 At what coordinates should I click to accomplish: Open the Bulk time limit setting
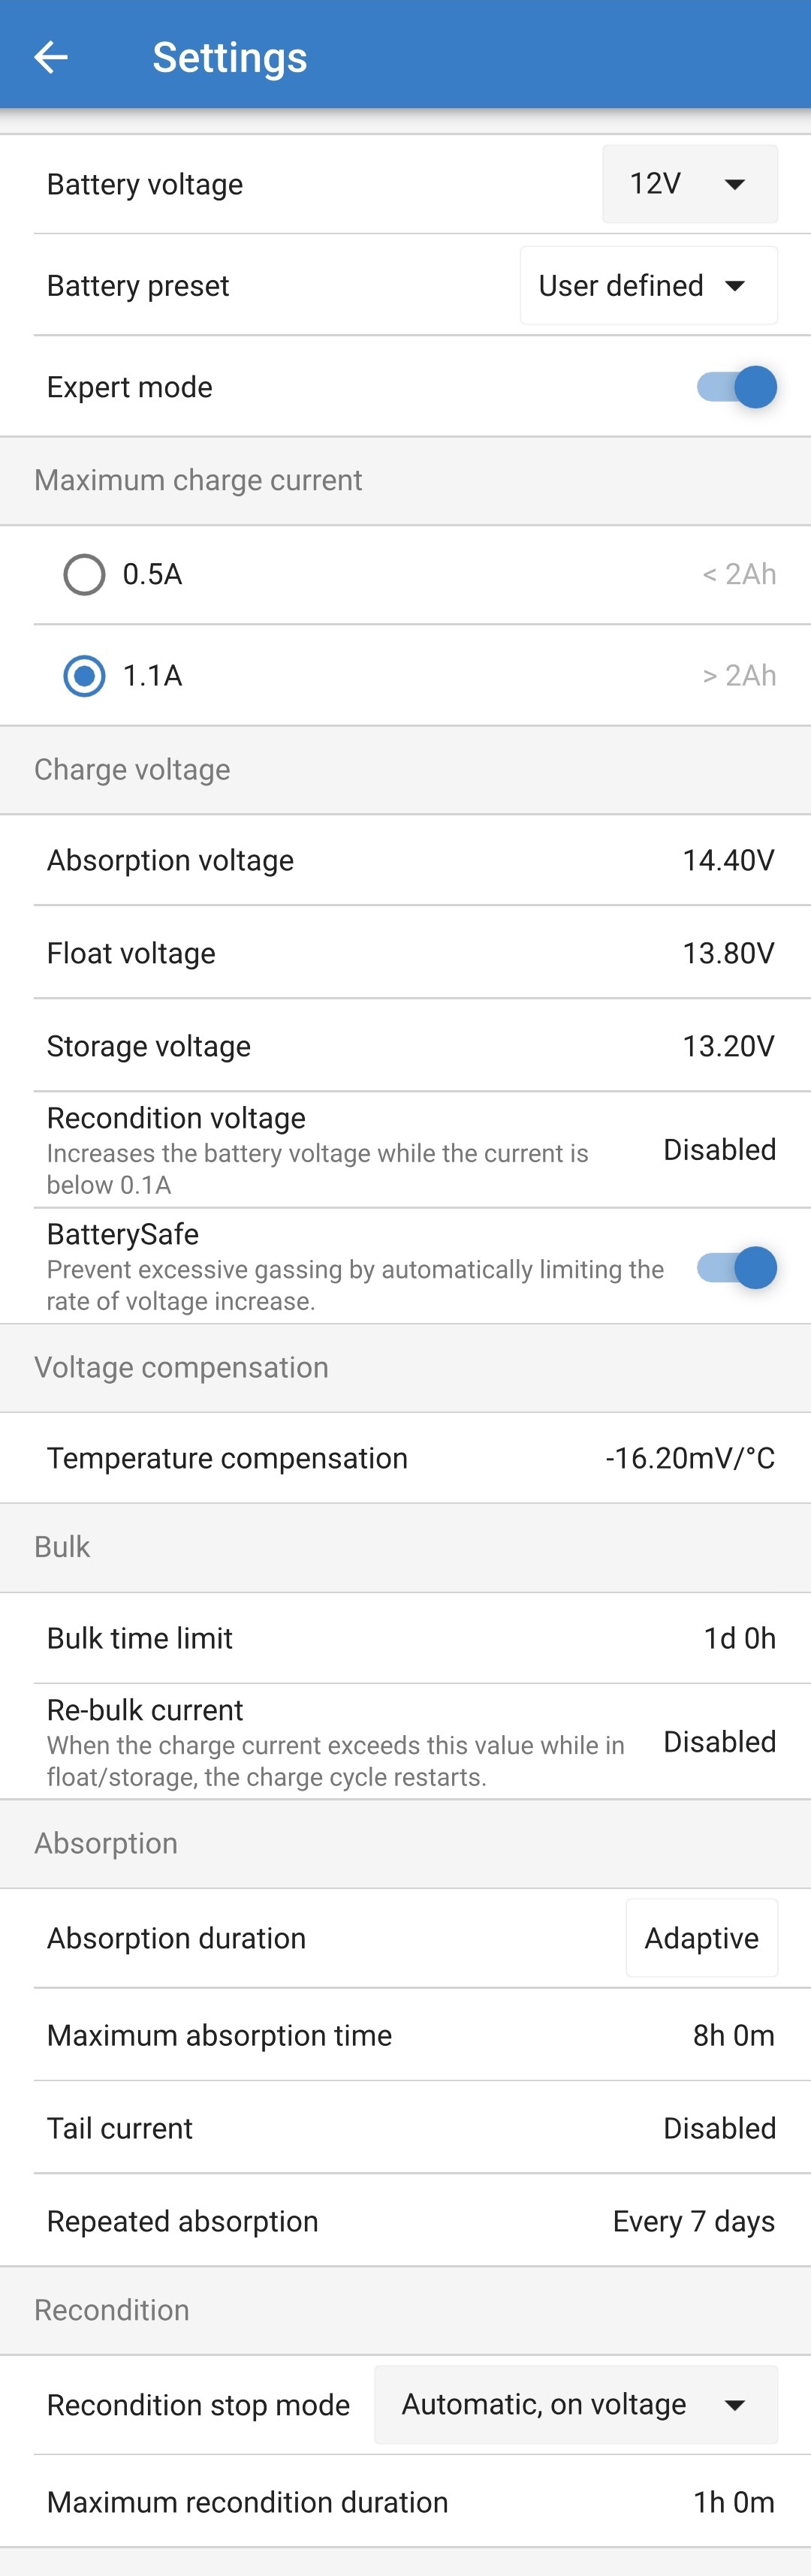pos(739,1639)
